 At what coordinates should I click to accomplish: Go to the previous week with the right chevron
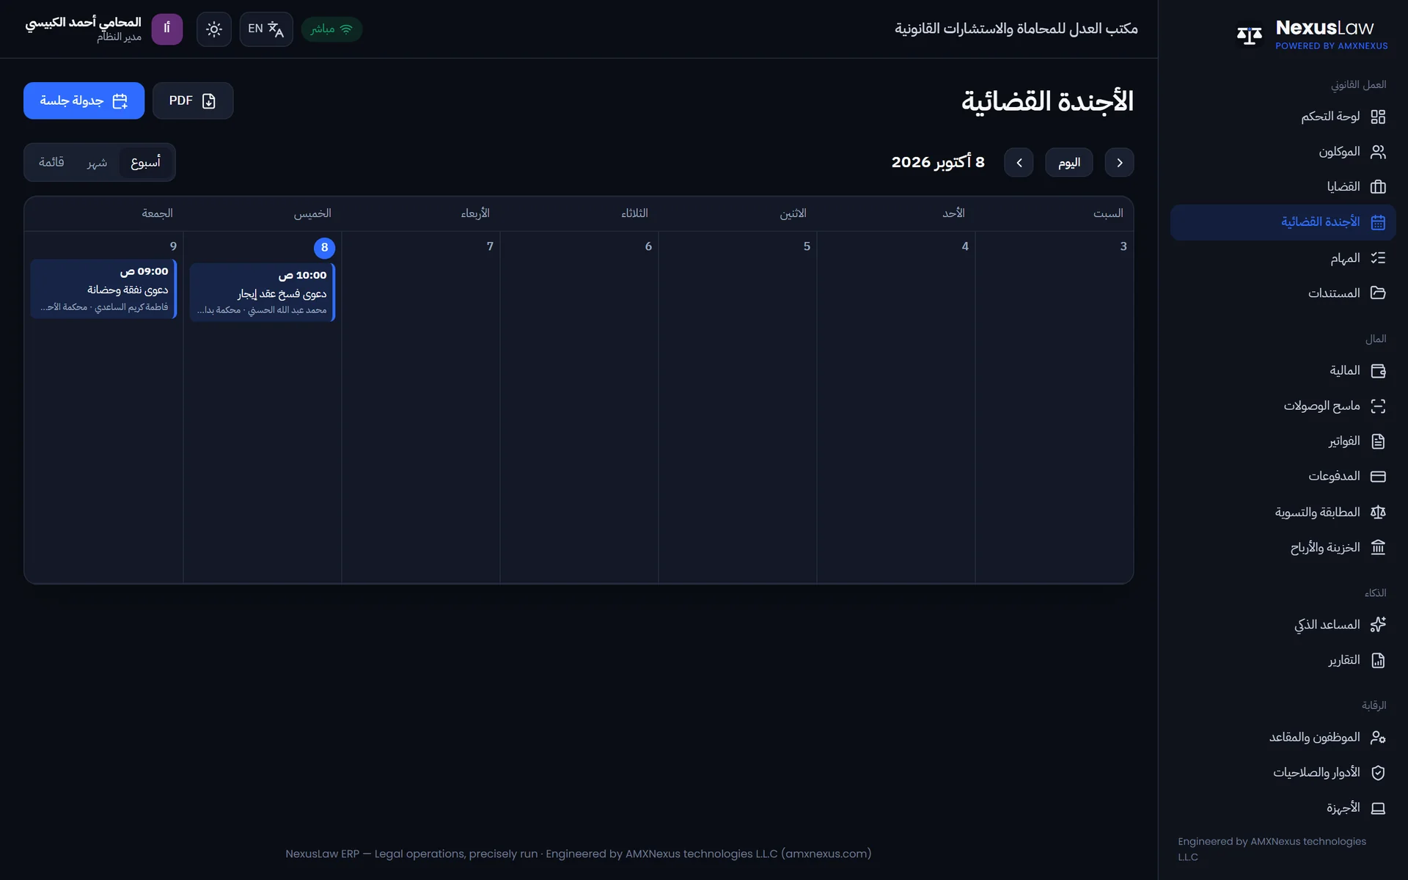tap(1119, 162)
